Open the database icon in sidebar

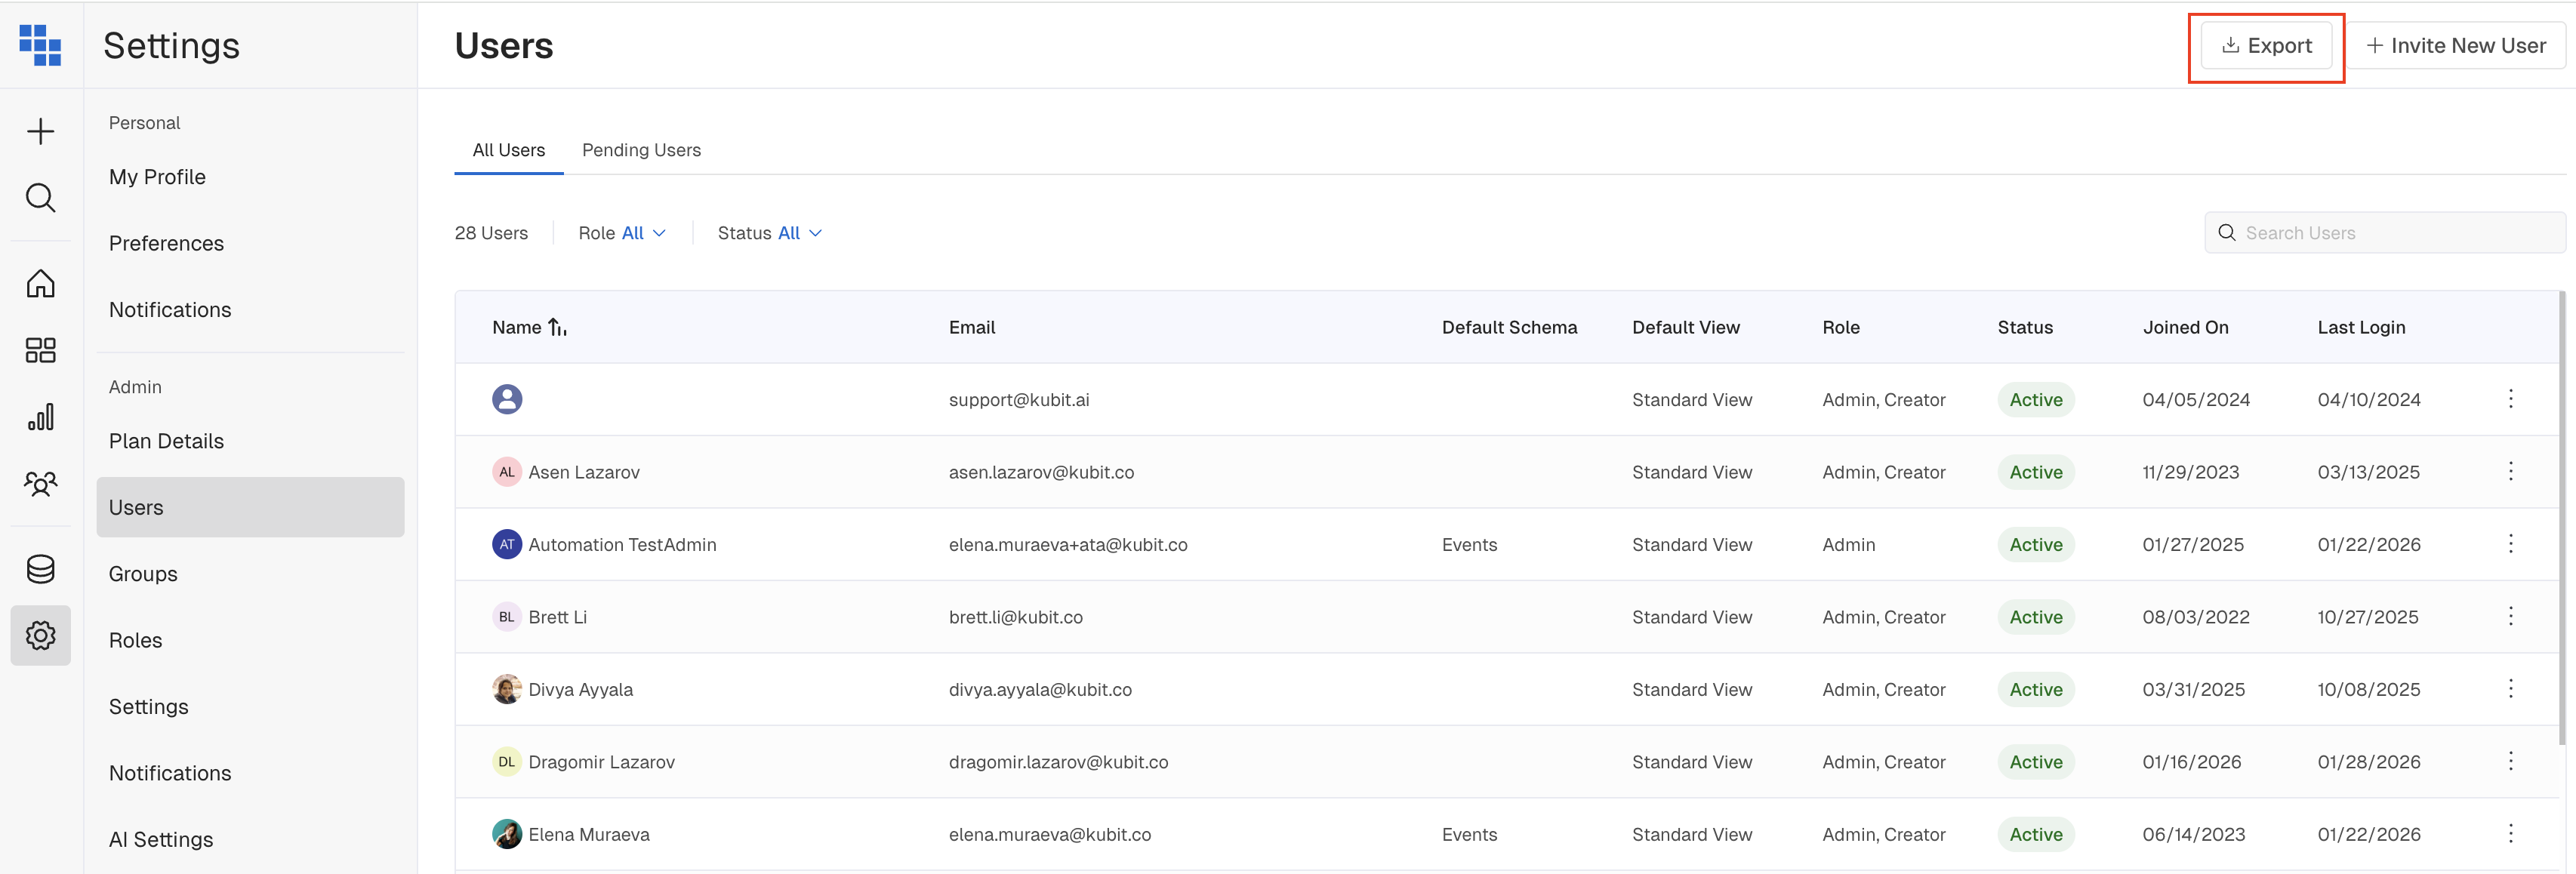[x=40, y=569]
